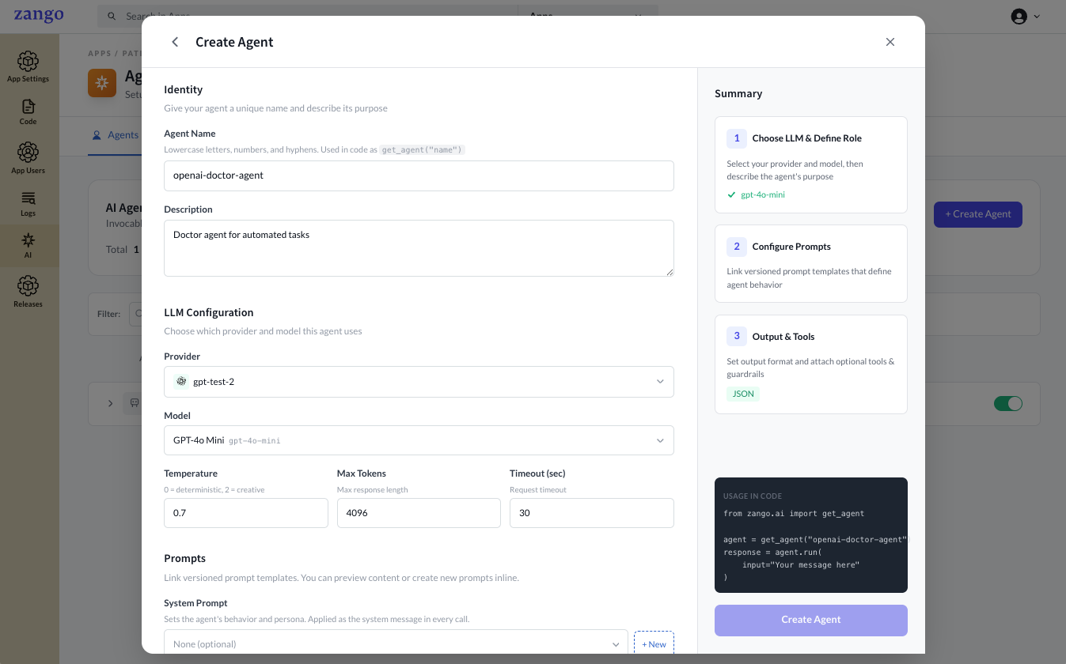
Task: Click the Create Agent submit button
Action: [810, 620]
